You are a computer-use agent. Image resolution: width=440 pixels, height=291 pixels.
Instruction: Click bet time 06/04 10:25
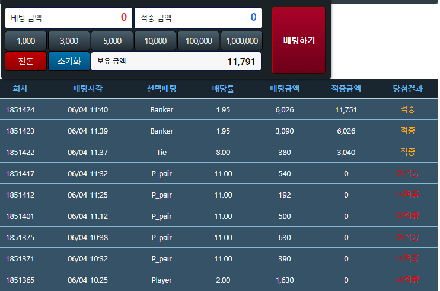coord(88,280)
